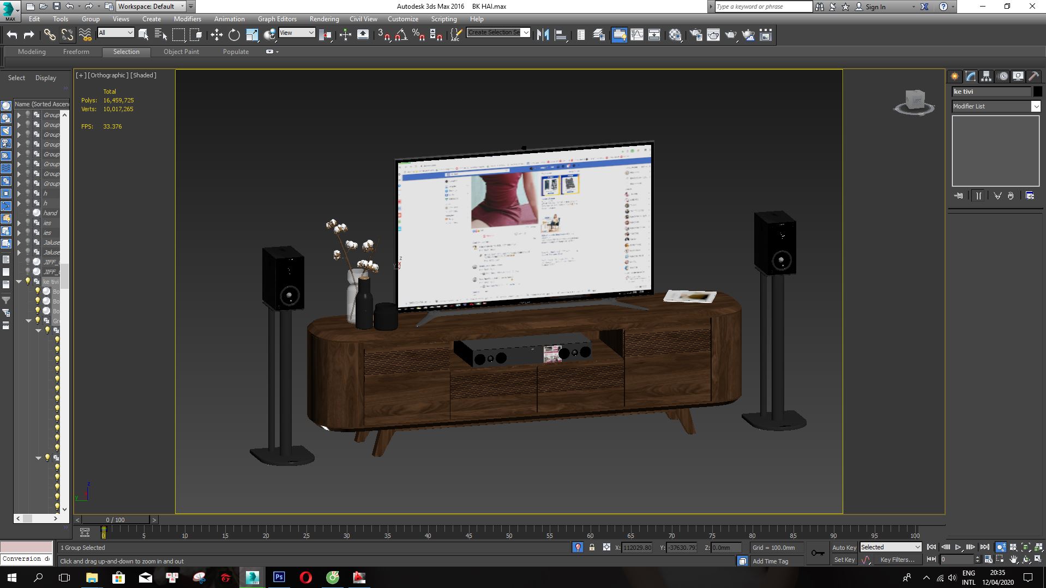Viewport: 1046px width, 588px height.
Task: Open Photoshop from the Windows taskbar
Action: [x=279, y=577]
